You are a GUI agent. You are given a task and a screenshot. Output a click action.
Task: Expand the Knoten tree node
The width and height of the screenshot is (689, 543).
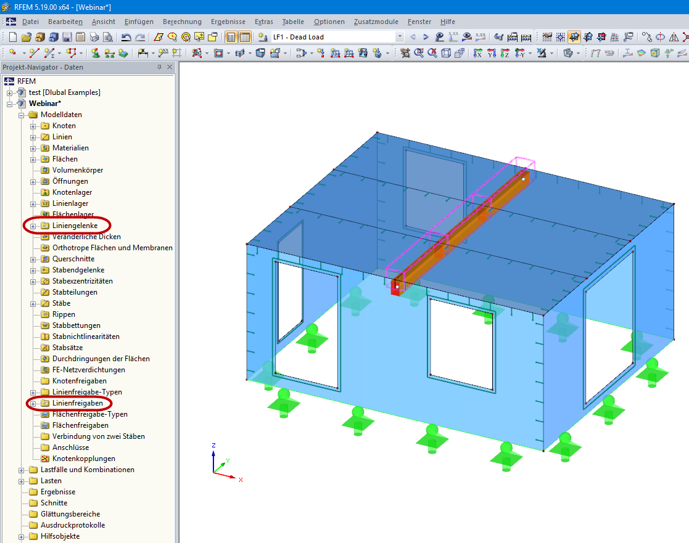[x=33, y=126]
